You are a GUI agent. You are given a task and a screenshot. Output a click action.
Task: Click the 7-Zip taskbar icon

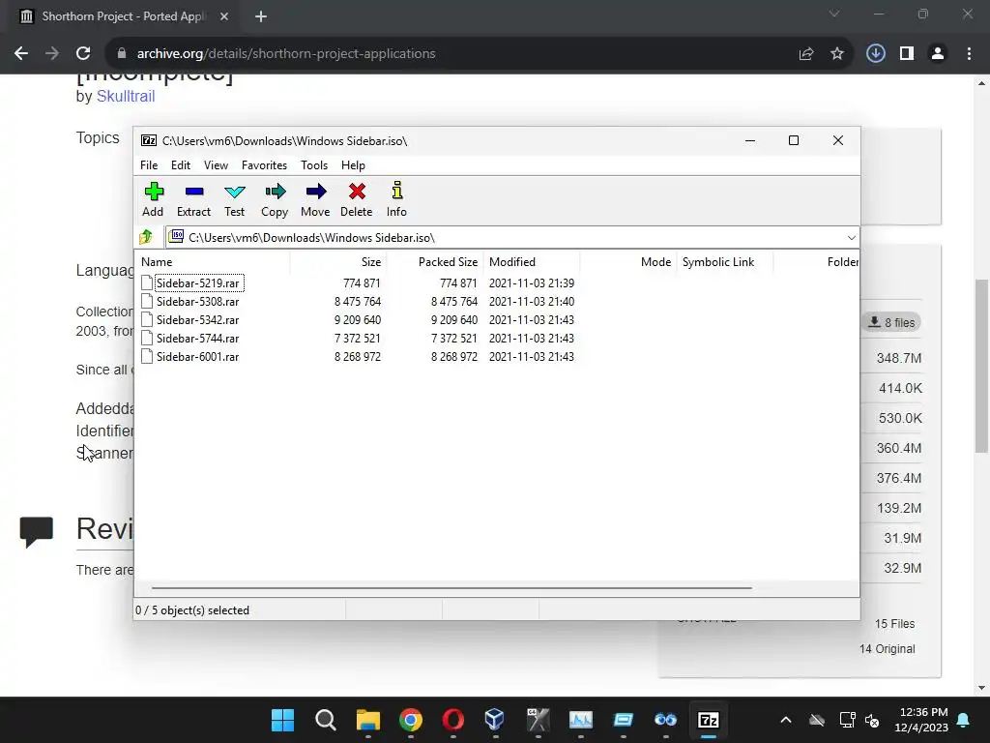click(x=709, y=720)
